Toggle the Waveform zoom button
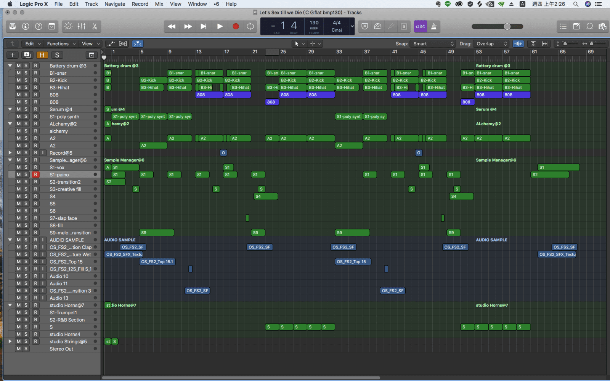Viewport: 610px width, 381px height. point(518,43)
